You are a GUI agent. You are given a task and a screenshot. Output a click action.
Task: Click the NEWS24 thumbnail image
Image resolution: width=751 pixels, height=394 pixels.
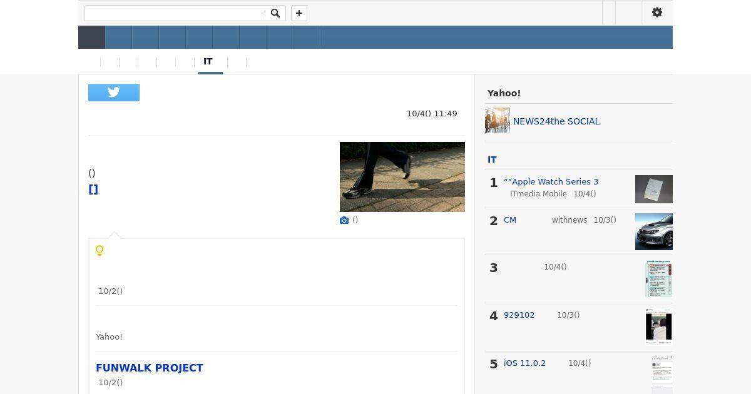[498, 120]
